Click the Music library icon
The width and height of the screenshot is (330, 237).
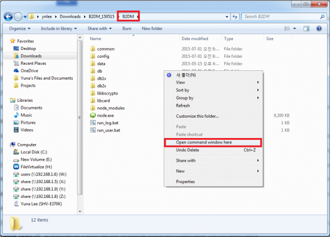tap(16, 115)
